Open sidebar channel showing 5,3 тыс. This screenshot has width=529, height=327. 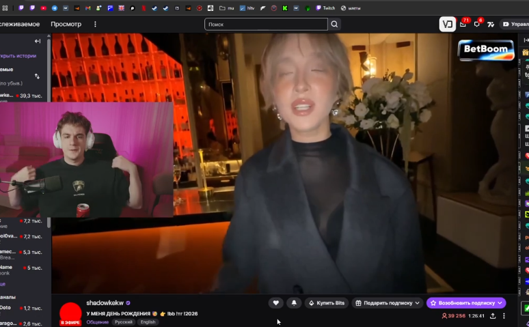click(x=21, y=254)
